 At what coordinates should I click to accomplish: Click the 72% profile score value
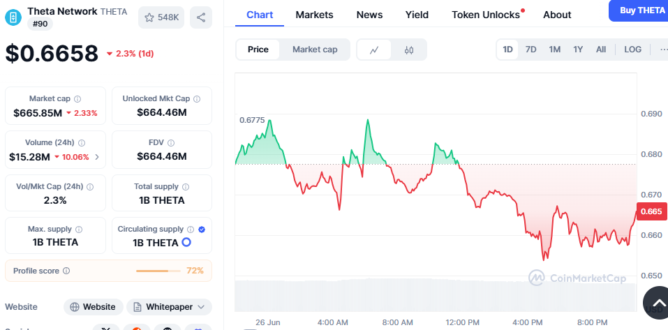point(195,271)
